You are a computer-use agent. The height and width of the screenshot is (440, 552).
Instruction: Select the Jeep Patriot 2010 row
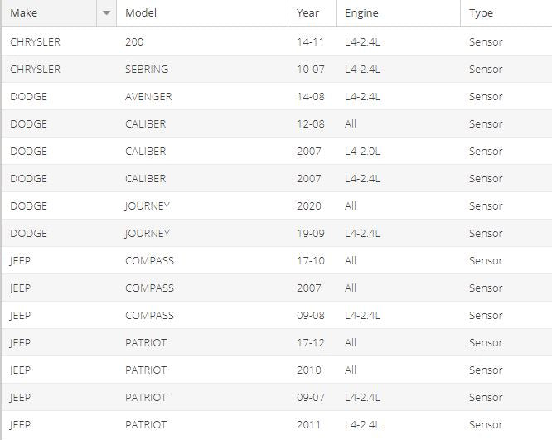[x=277, y=370]
